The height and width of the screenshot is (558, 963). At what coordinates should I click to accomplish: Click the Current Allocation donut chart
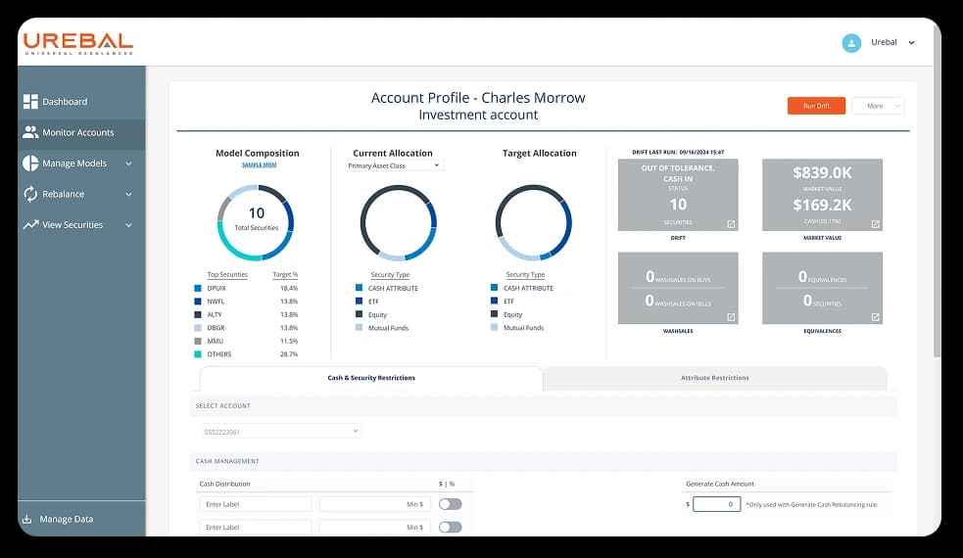pyautogui.click(x=398, y=223)
